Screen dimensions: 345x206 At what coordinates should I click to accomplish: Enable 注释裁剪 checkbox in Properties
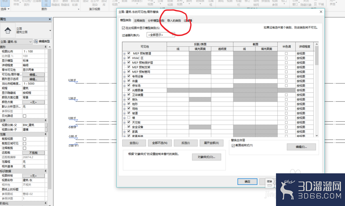tap(24, 148)
